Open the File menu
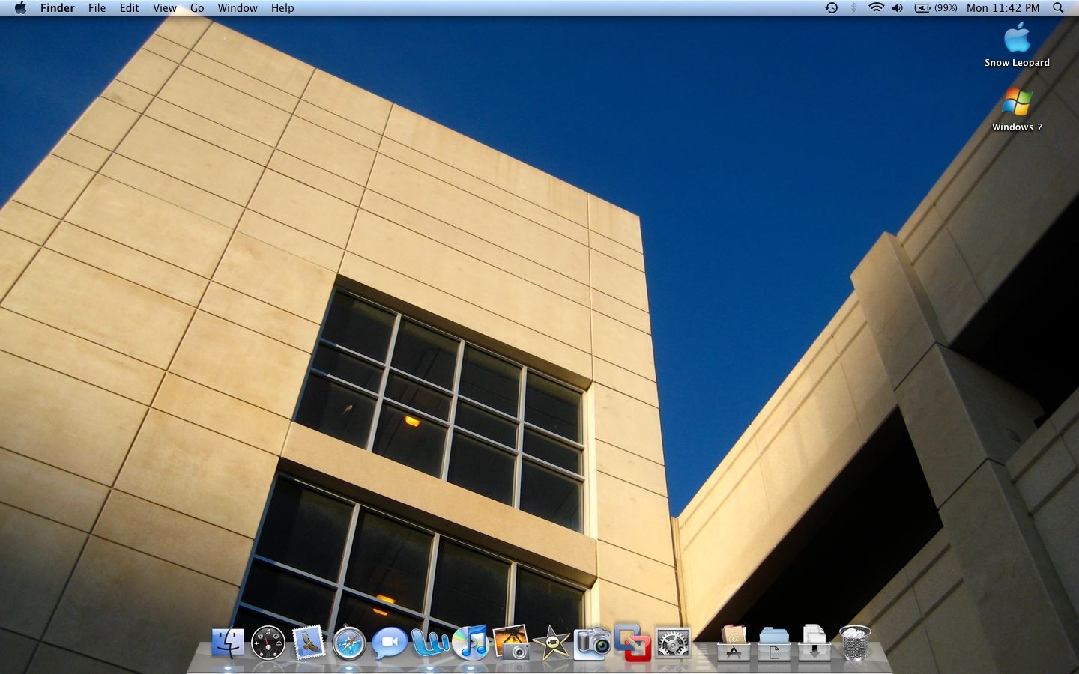The width and height of the screenshot is (1079, 674). (97, 7)
